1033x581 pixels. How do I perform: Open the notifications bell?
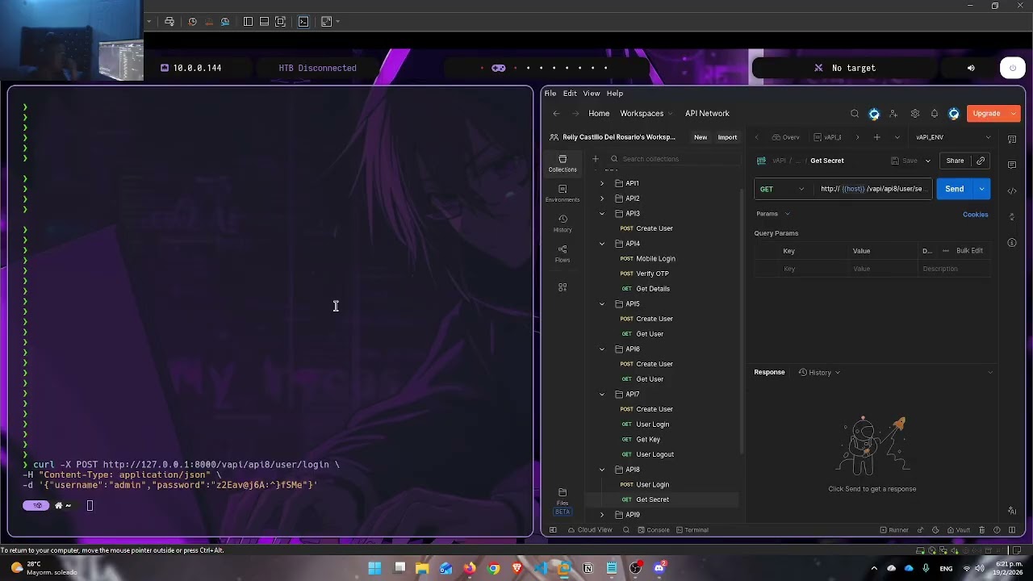point(935,114)
